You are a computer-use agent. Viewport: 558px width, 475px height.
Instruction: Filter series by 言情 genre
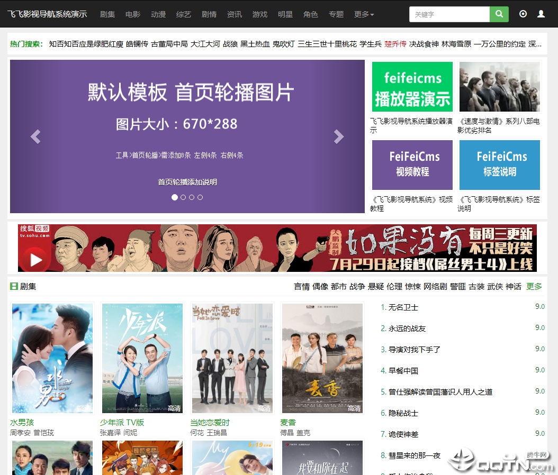coord(302,287)
